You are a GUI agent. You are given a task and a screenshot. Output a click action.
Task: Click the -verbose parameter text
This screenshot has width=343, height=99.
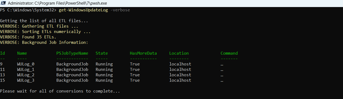tap(120, 10)
